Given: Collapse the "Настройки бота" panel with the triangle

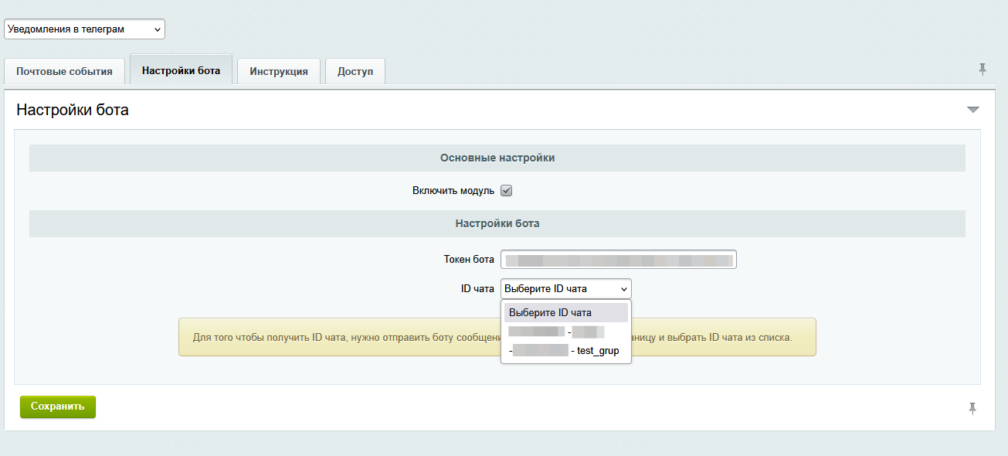Looking at the screenshot, I should coord(972,110).
